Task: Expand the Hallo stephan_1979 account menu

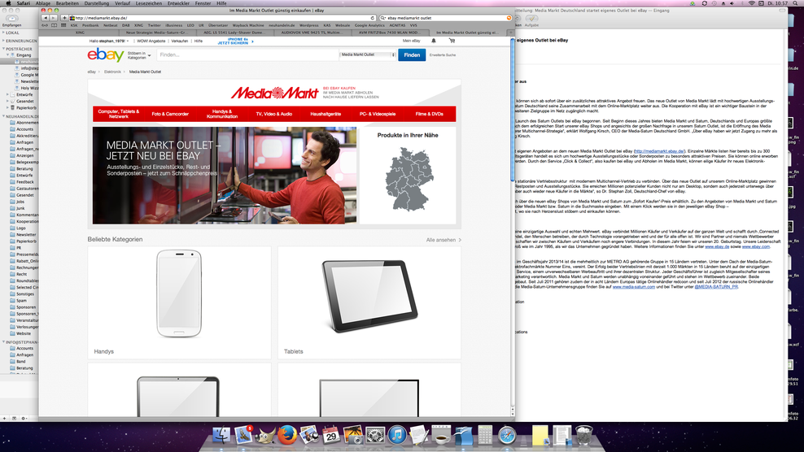Action: point(109,41)
